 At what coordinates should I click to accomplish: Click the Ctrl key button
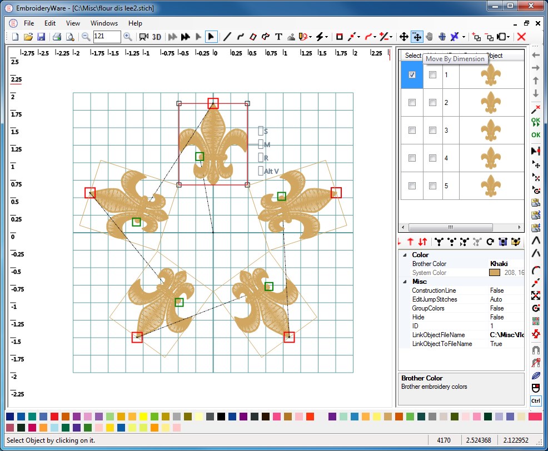click(x=536, y=400)
